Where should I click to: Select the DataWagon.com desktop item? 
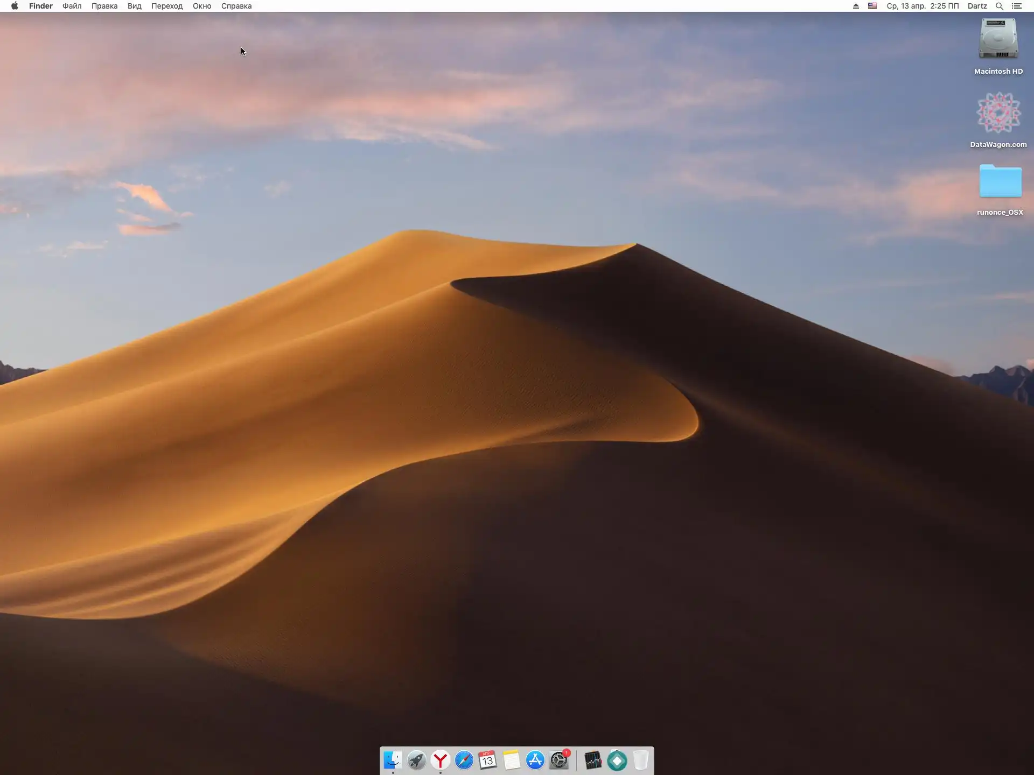tap(998, 113)
